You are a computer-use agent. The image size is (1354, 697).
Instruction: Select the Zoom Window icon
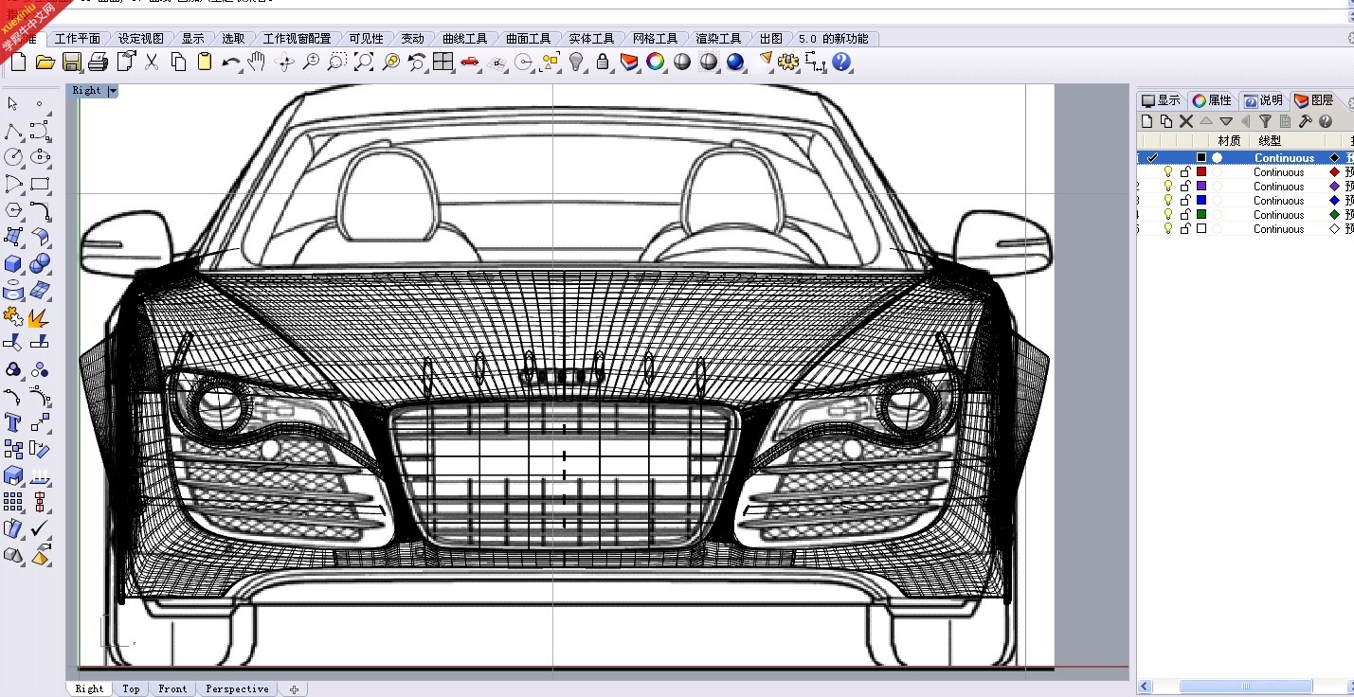336,63
